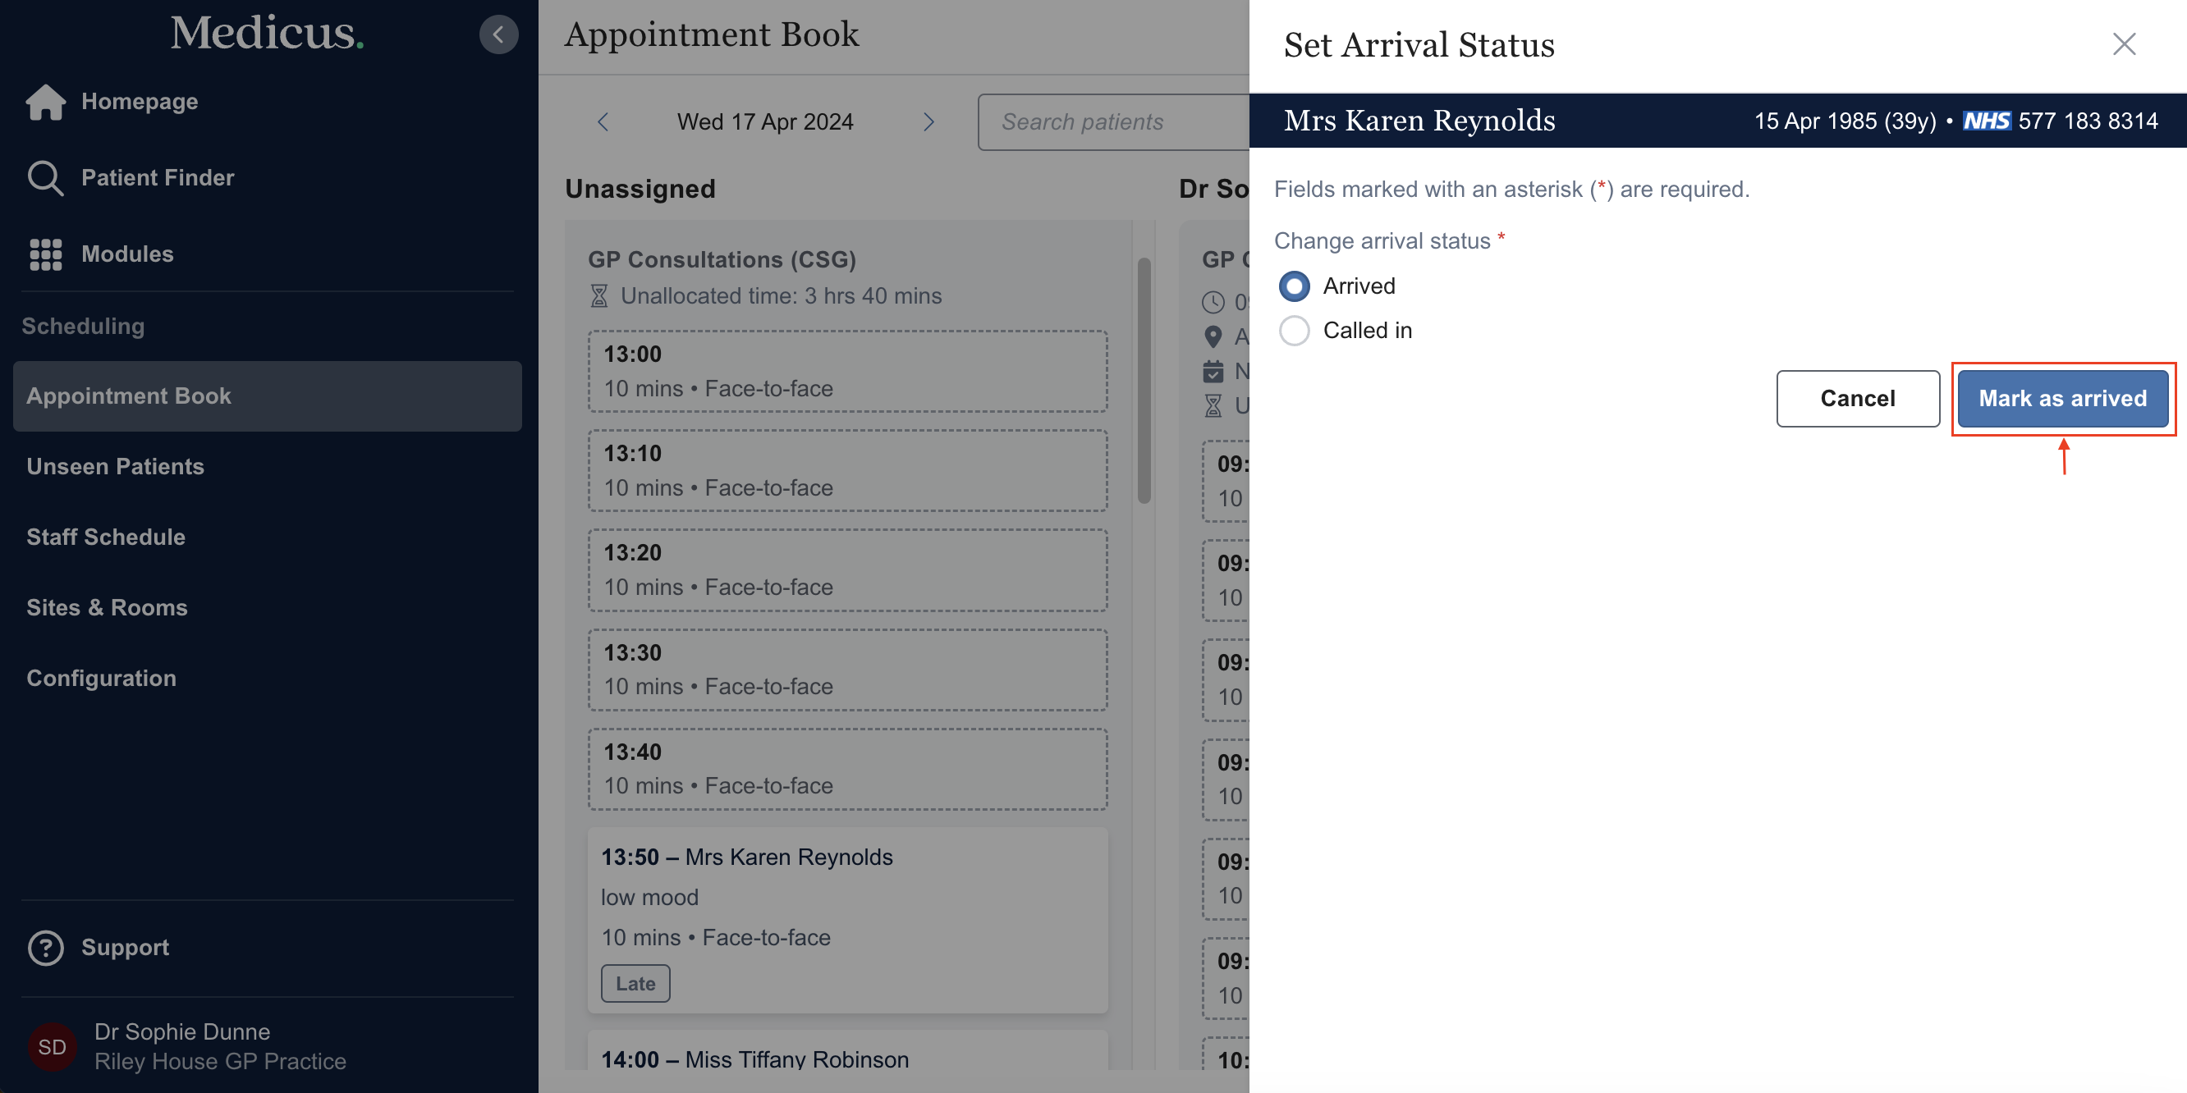Click the Medicus logo
This screenshot has width=2187, height=1093.
click(x=267, y=34)
